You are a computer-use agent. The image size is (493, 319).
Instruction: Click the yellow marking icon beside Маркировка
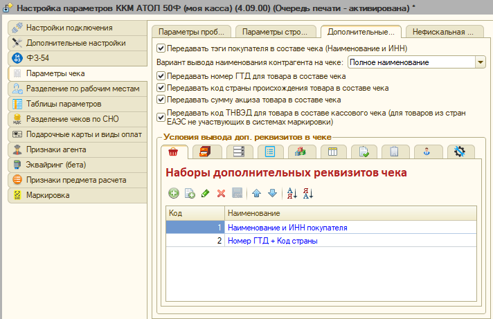click(17, 195)
